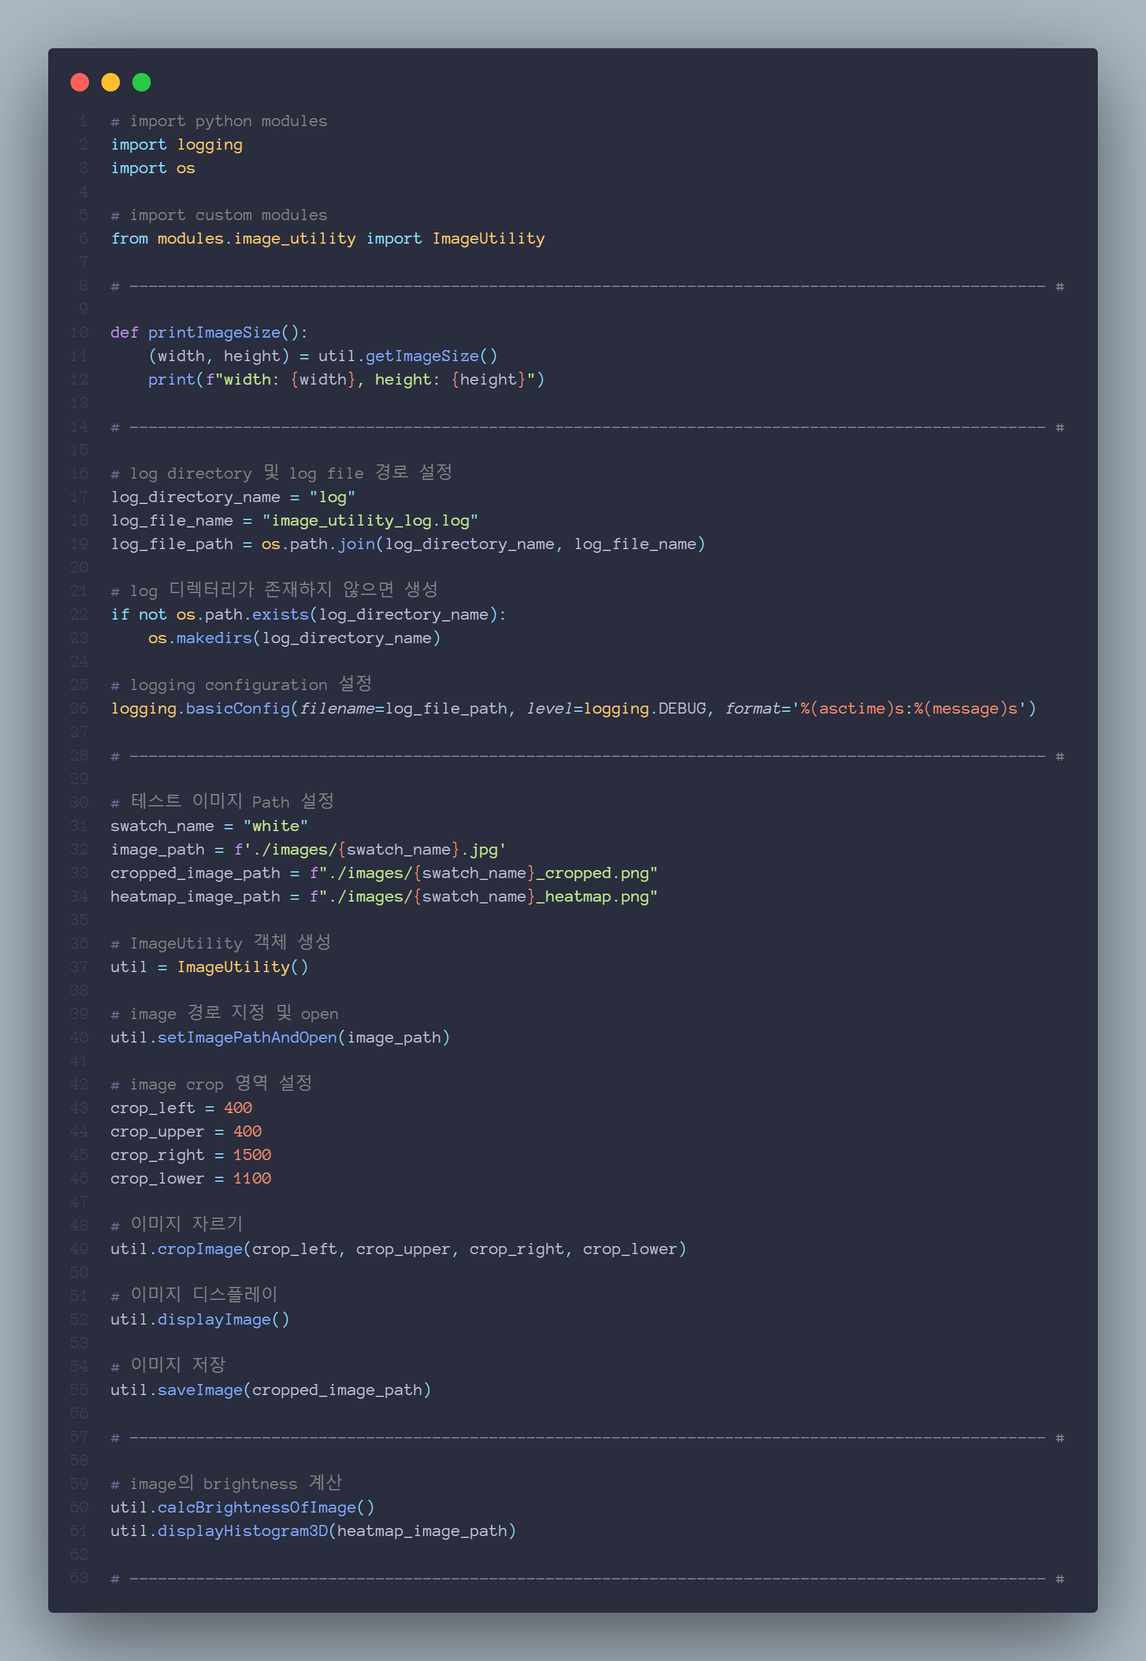
Task: Click the 'image_path' assignment with .jpg
Action: point(308,849)
